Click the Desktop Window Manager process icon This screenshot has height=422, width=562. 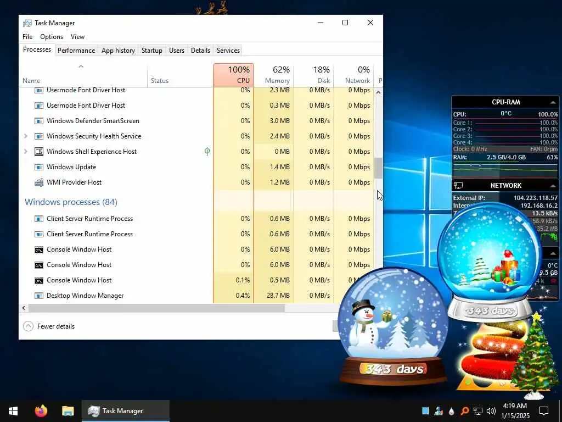(x=39, y=296)
